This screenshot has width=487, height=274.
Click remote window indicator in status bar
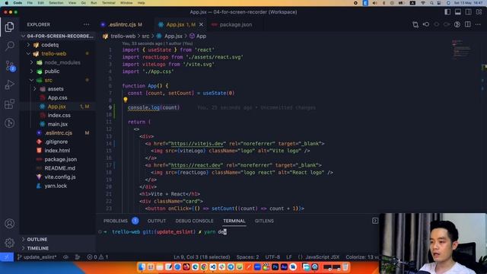click(7, 257)
